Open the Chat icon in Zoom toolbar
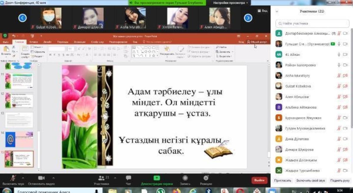Screen dimensions: 353x193 tap(129, 178)
